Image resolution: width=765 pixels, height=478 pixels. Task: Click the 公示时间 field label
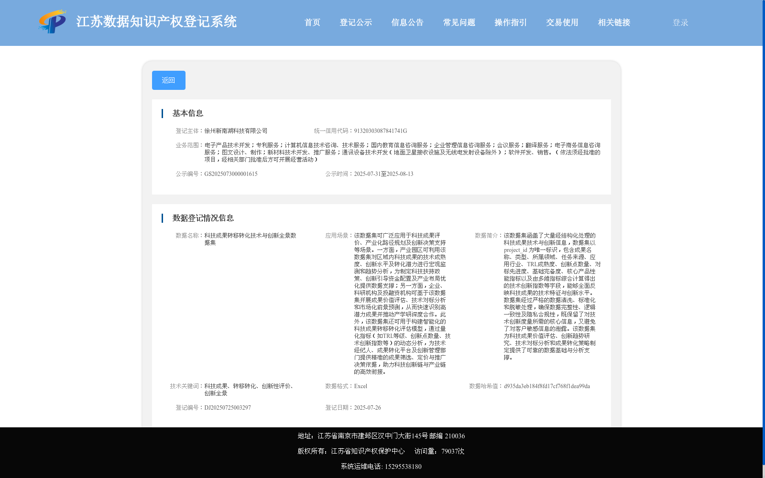click(339, 174)
